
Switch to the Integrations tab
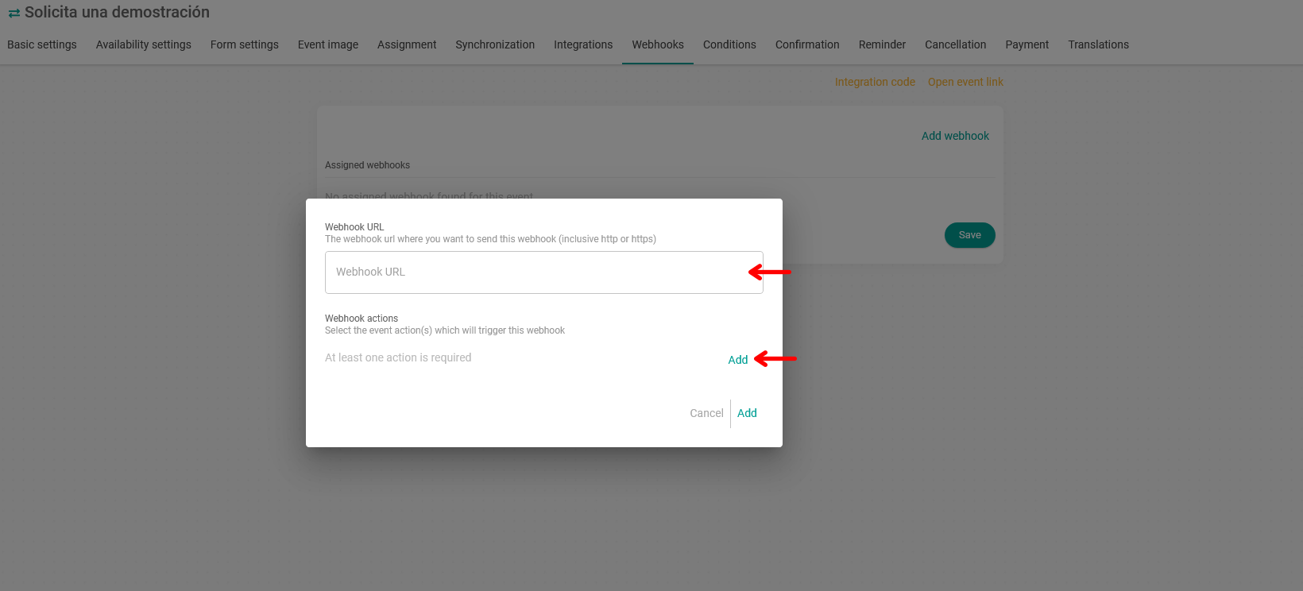pyautogui.click(x=583, y=44)
